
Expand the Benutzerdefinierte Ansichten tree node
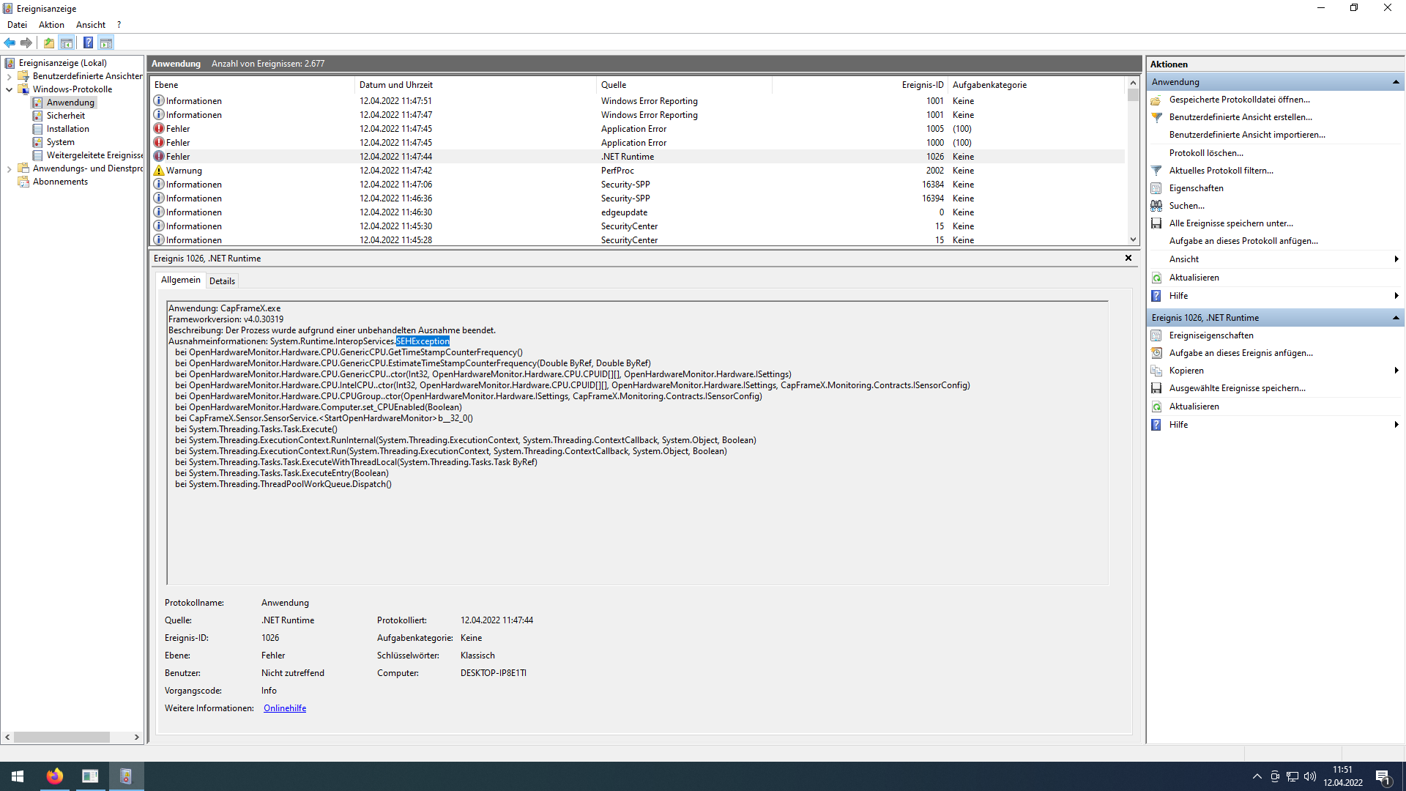(9, 76)
